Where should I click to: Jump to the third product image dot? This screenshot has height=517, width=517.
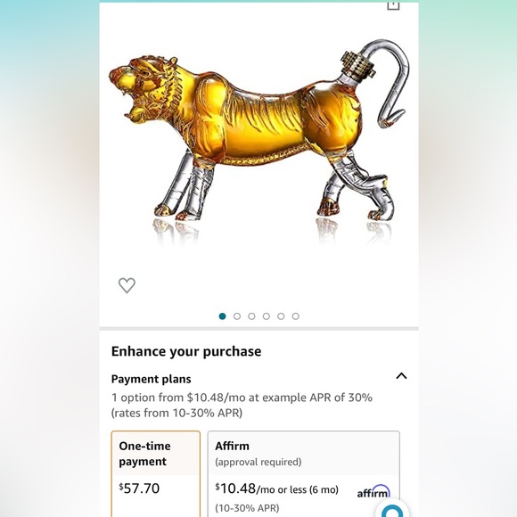[251, 316]
